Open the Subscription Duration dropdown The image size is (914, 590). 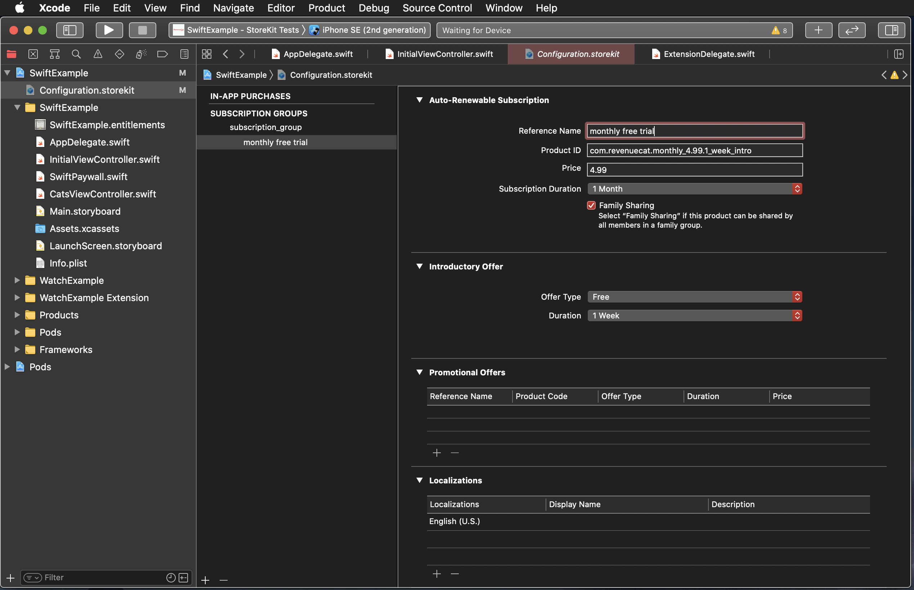point(694,189)
